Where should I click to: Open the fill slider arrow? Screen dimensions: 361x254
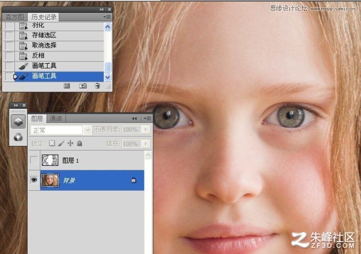point(145,144)
